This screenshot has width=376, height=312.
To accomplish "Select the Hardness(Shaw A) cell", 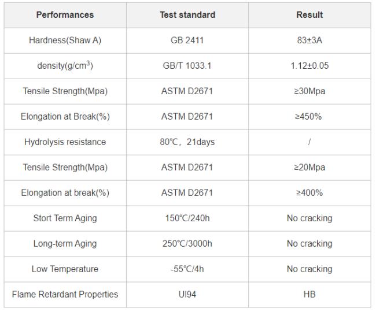I will click(65, 40).
